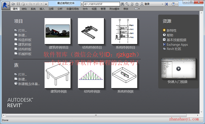Select the 管理 ribbon tab

click(103, 9)
